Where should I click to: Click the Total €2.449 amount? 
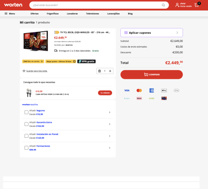click(174, 63)
